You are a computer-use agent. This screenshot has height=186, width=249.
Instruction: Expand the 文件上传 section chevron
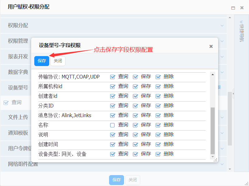coord(222,117)
